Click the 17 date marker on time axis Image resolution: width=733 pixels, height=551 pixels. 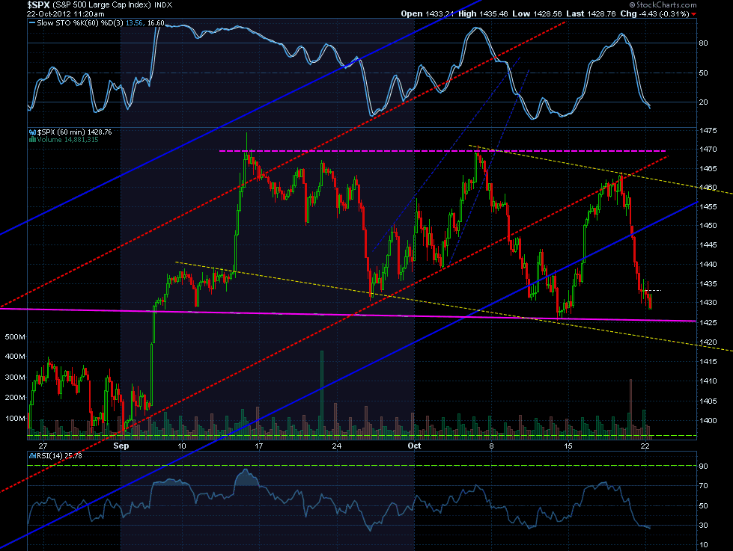[x=259, y=446]
